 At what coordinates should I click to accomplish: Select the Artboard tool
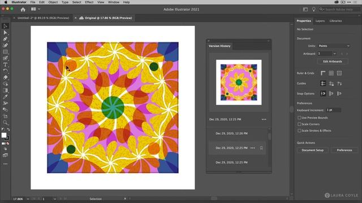5,116
